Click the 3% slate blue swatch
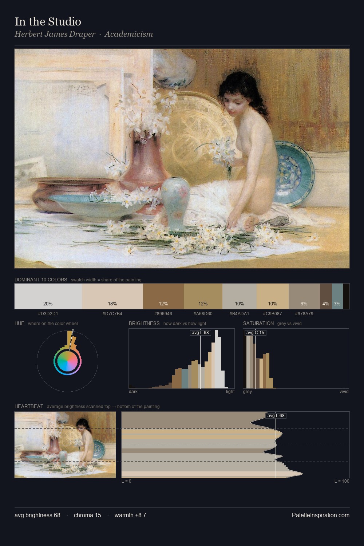The image size is (364, 546). [337, 296]
